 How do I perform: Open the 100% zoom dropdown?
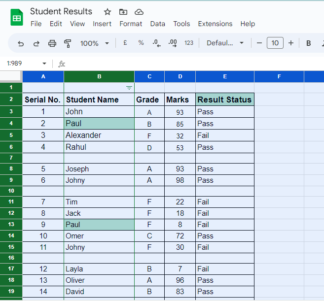pos(95,43)
